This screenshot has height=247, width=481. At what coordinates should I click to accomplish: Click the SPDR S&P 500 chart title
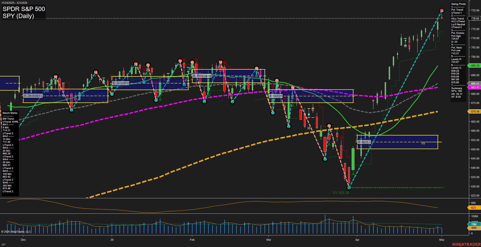[24, 9]
